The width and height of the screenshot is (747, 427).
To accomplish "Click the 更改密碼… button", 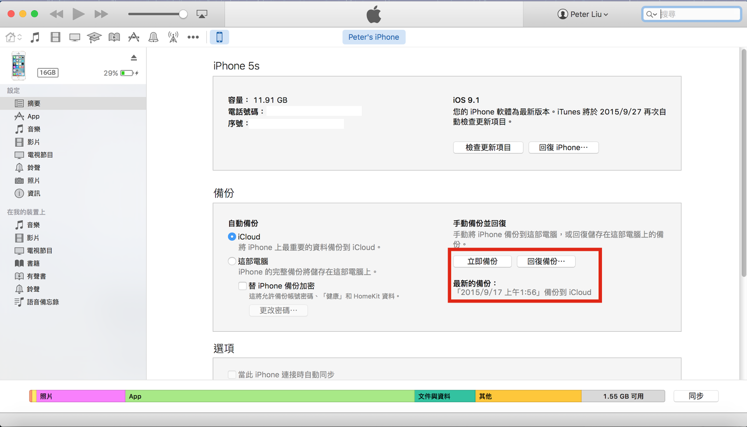I will [278, 310].
